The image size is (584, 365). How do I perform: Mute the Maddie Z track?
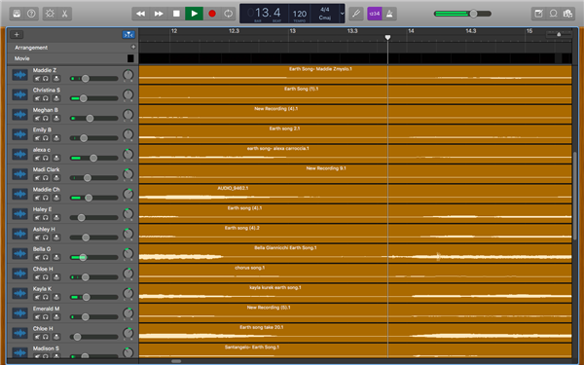37,79
